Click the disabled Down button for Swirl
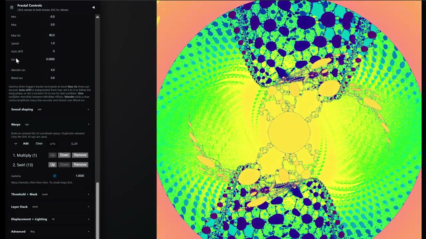This screenshot has height=239, width=426. click(x=64, y=165)
